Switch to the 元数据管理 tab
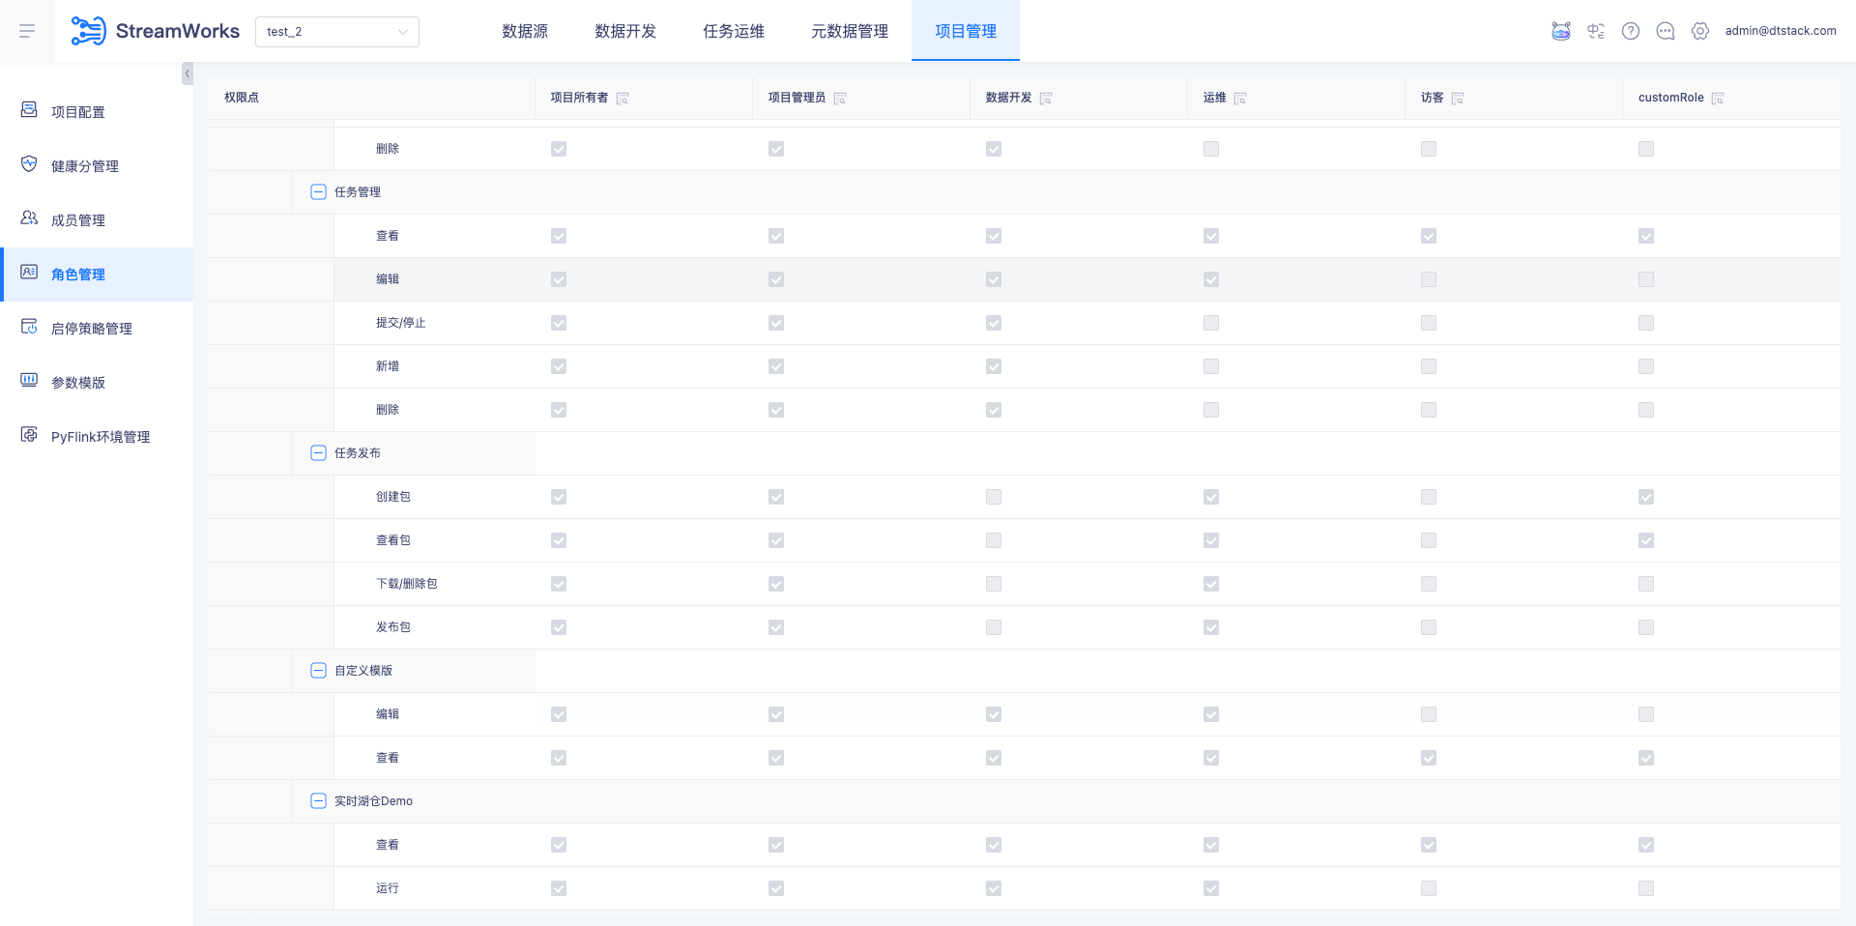This screenshot has width=1856, height=926. click(x=850, y=30)
